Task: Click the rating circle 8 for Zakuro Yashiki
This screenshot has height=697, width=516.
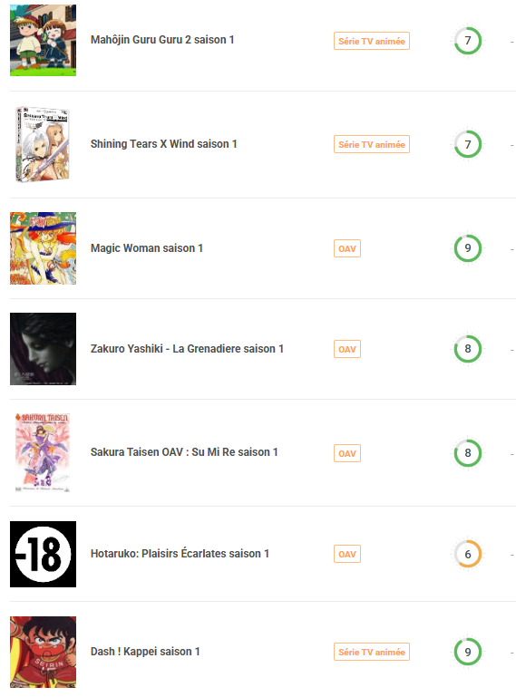Action: (x=468, y=349)
